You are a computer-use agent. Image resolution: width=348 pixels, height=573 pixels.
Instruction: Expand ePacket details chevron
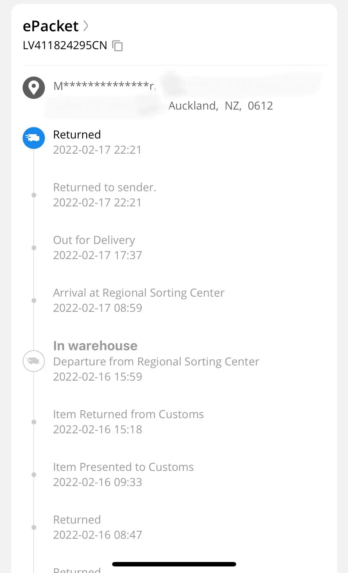coord(86,26)
